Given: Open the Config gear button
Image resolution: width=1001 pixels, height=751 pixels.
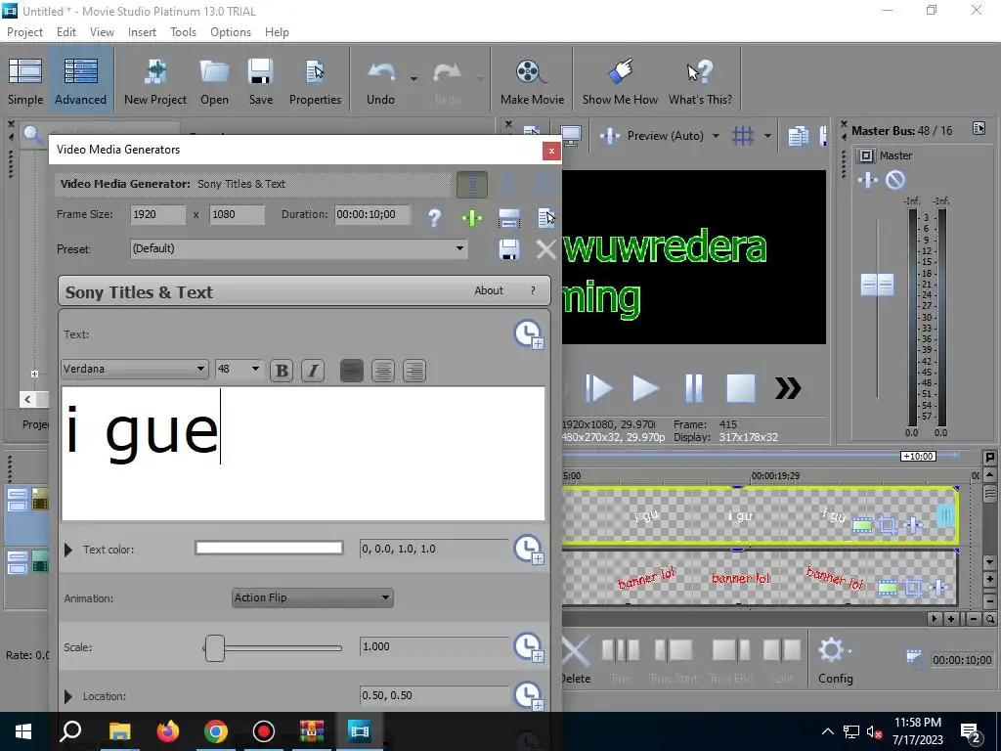Looking at the screenshot, I should [835, 660].
